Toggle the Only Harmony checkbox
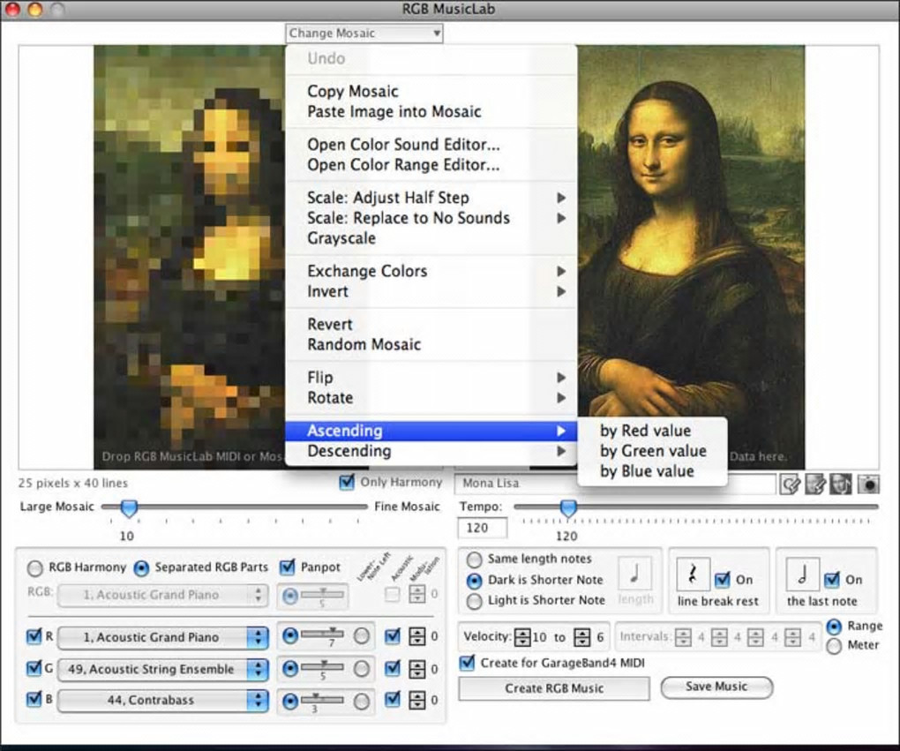Viewport: 900px width, 751px height. click(x=347, y=482)
